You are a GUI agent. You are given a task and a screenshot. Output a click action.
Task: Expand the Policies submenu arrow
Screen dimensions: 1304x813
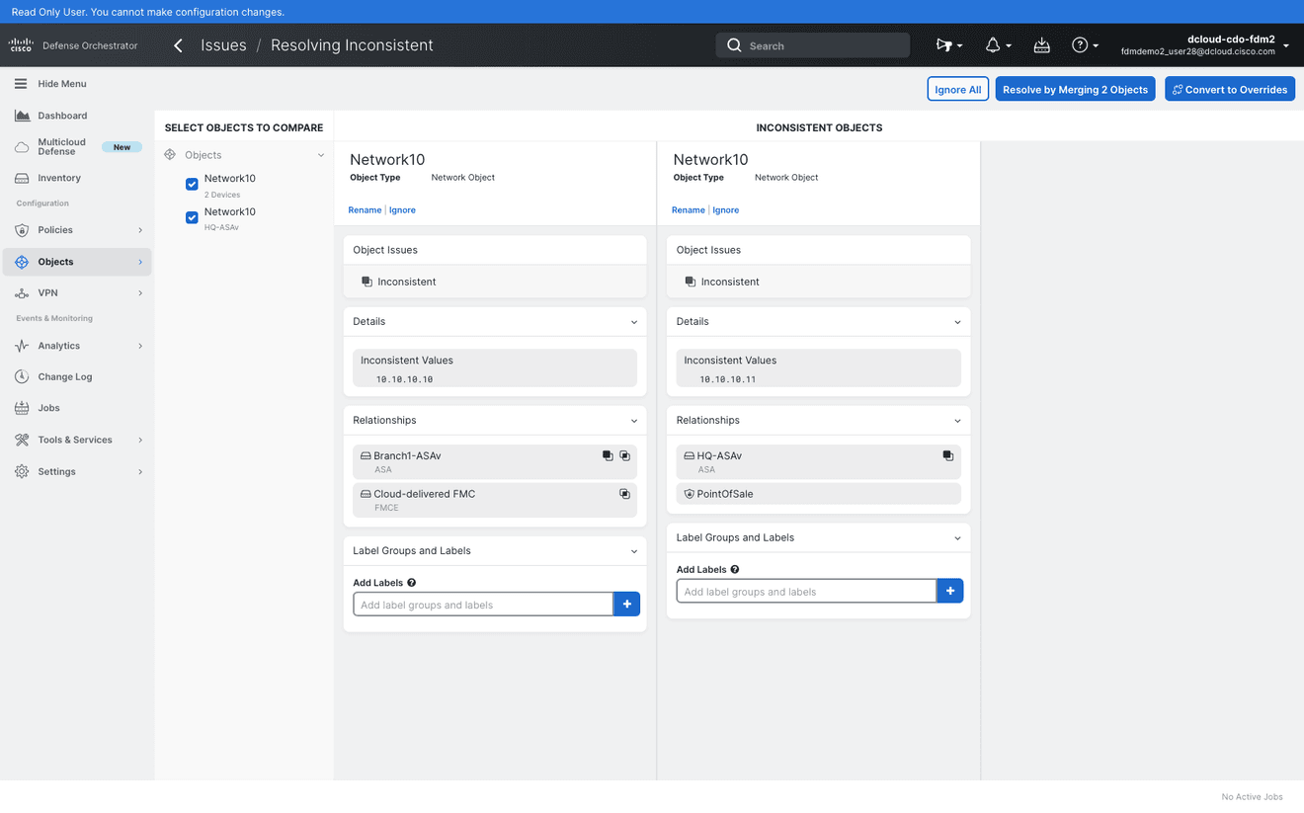[140, 230]
